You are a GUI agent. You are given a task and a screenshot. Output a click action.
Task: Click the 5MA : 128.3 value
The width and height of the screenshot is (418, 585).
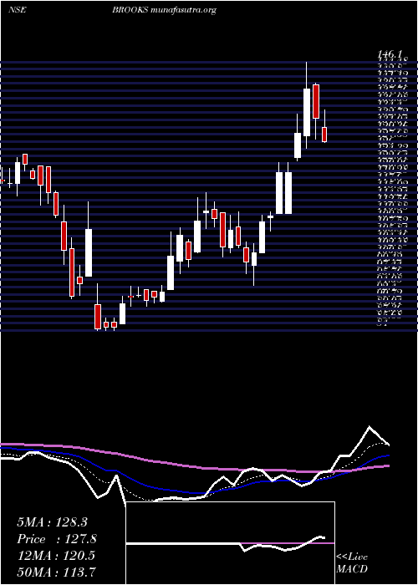(52, 522)
